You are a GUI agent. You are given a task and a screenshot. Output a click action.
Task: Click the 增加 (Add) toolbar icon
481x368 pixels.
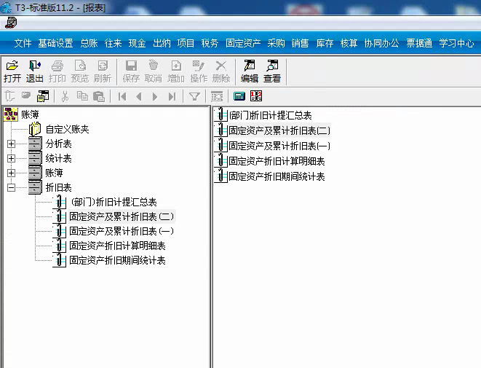176,71
